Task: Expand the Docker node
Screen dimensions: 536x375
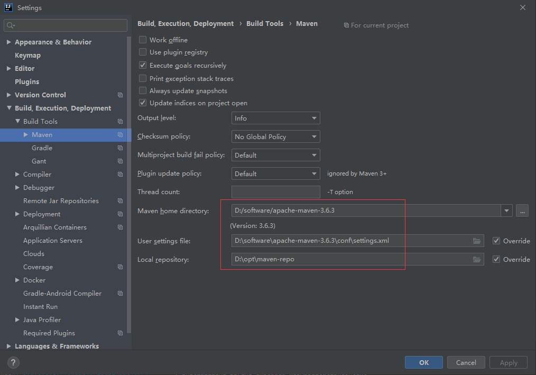Action: tap(17, 280)
